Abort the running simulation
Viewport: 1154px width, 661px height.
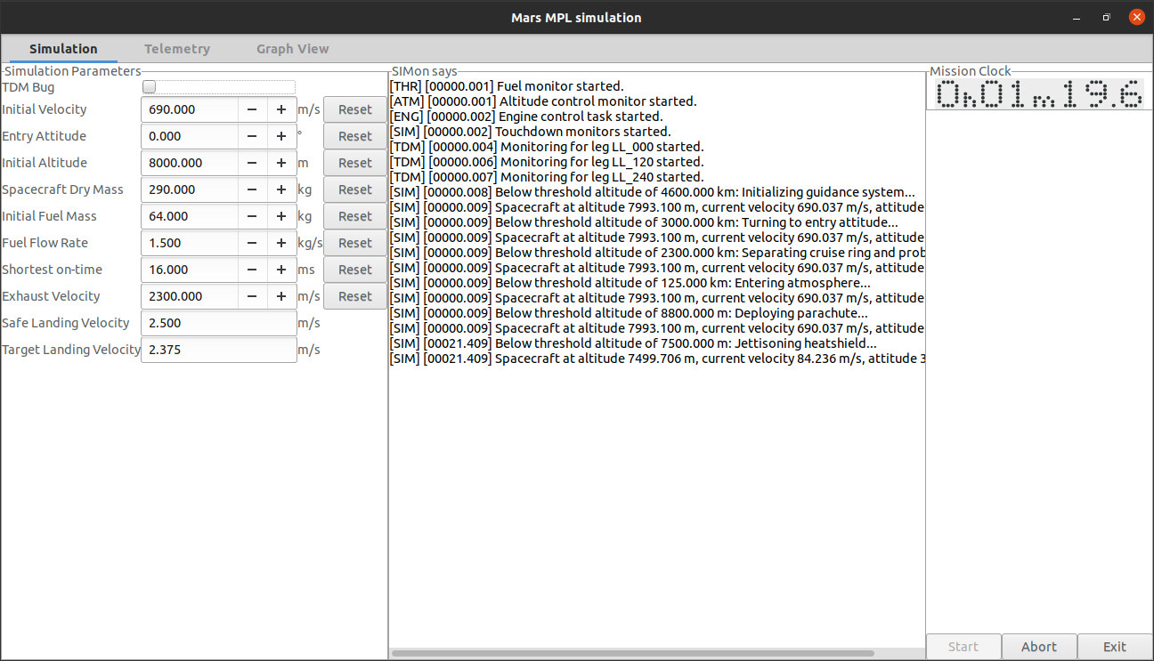click(x=1039, y=647)
